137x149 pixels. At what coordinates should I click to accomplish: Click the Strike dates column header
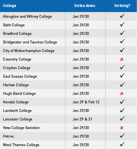(x=85, y=6)
